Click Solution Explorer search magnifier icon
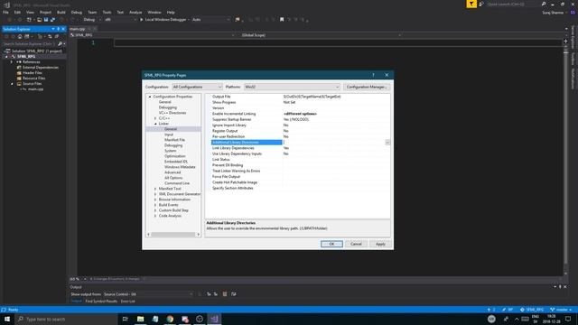The image size is (578, 325). (x=61, y=44)
